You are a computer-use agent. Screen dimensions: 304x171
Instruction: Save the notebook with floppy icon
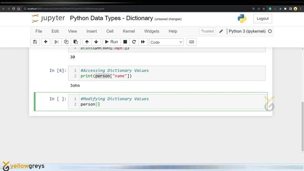coord(35,42)
